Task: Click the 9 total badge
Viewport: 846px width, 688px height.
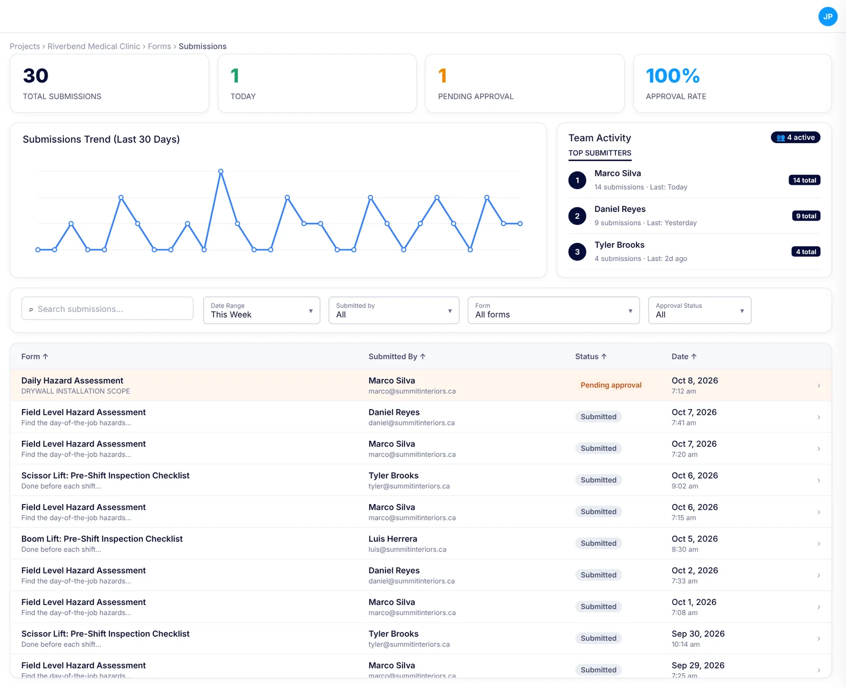Action: [x=806, y=216]
